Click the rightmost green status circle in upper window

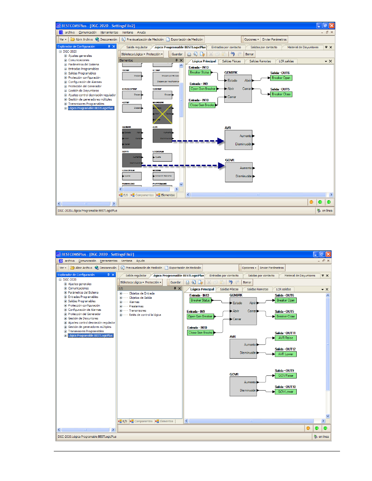point(329,202)
